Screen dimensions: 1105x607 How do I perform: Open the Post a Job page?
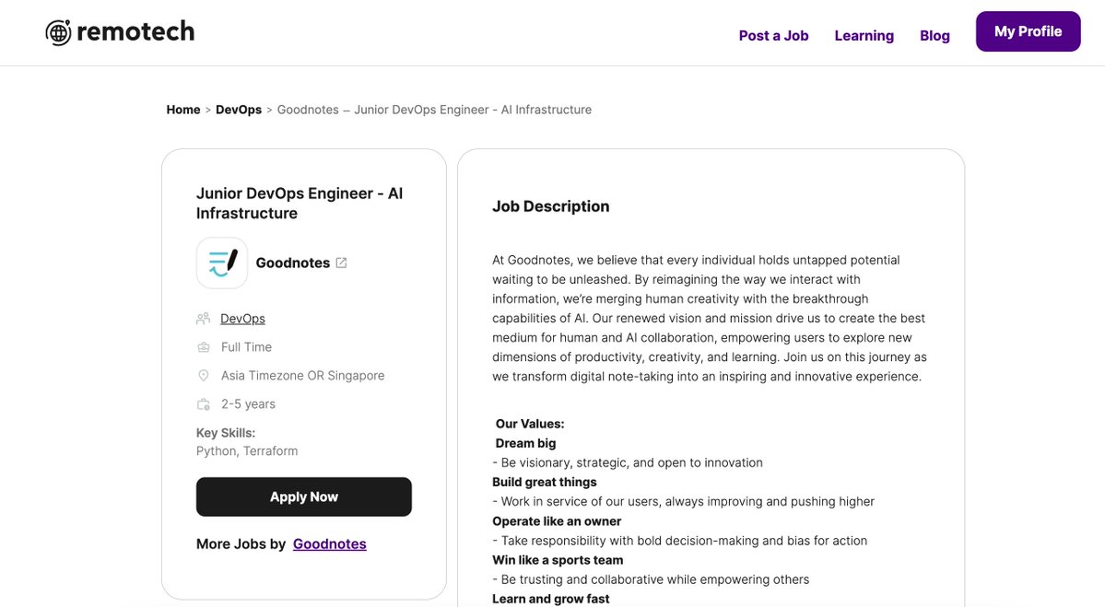(x=773, y=35)
